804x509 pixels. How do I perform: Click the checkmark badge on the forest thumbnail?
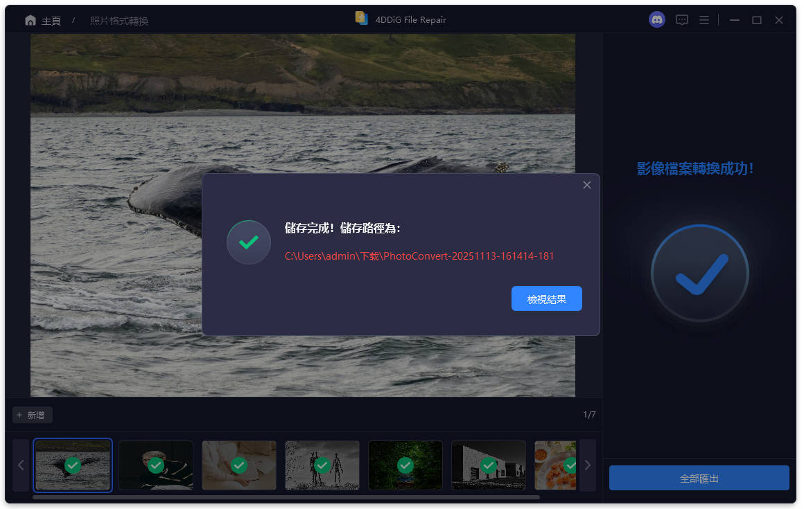click(x=405, y=465)
